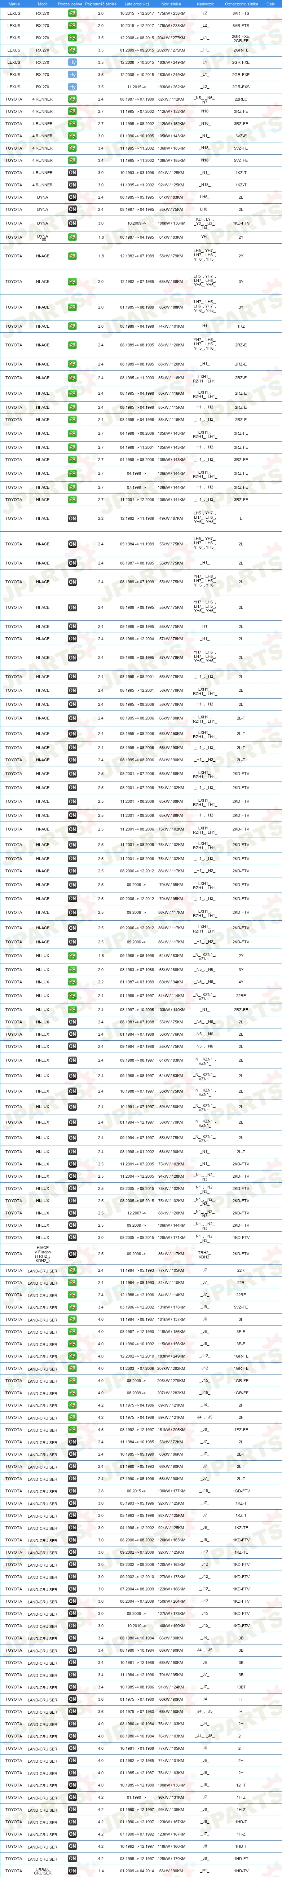This screenshot has height=1877, width=282.
Task: Click the petrol icon in the HI-LUX 22RE row
Action: 72,996
